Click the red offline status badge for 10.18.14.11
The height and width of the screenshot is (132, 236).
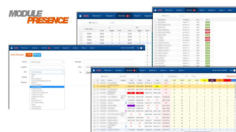coord(208,30)
